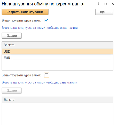Screen dimensions: 117x127
Task: Expand the Ще dropdown menu
Action: [x=104, y=12]
